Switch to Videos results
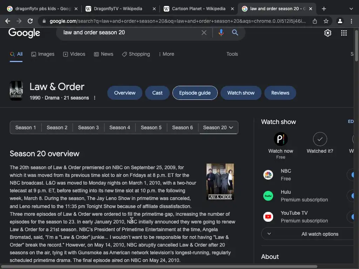This screenshot has width=359, height=269. click(74, 54)
